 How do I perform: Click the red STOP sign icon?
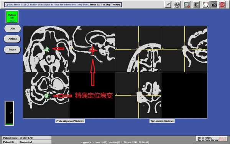[x=222, y=5]
